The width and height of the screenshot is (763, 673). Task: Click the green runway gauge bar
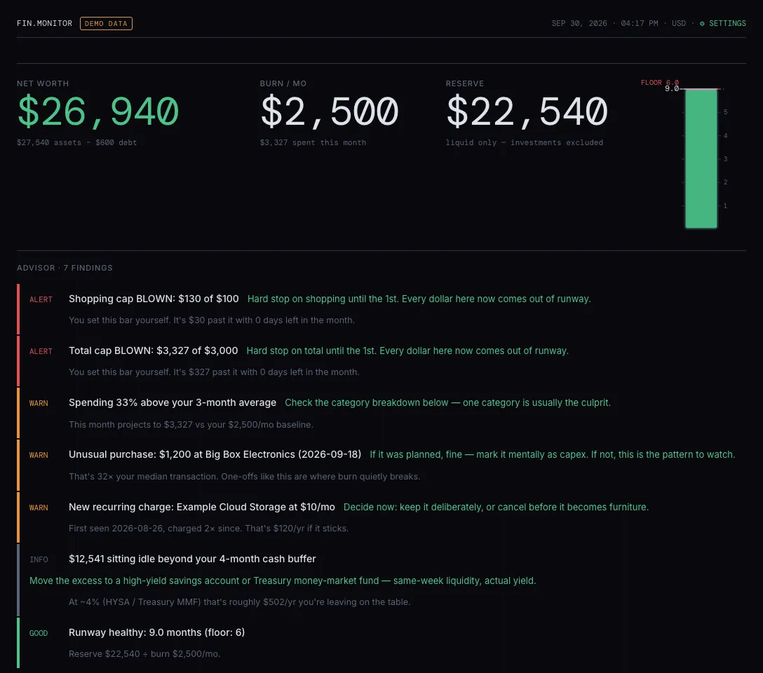(701, 158)
